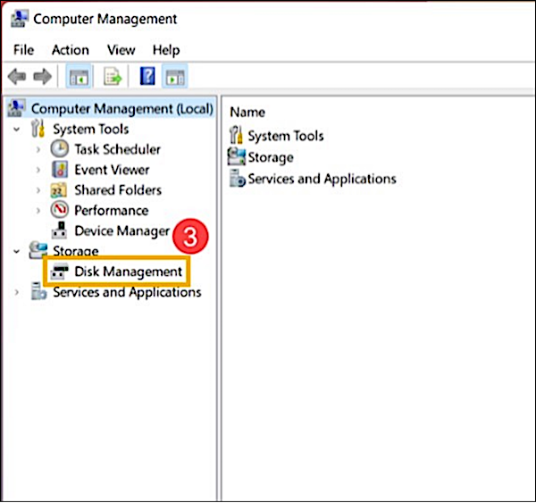The width and height of the screenshot is (536, 503).
Task: Open the File menu
Action: click(x=23, y=50)
